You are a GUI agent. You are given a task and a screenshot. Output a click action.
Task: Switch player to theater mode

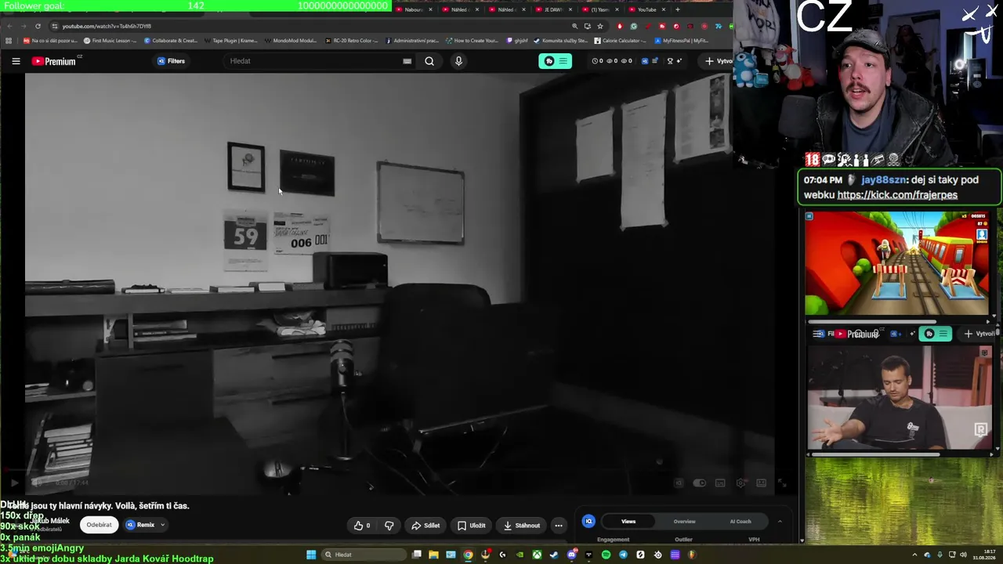coord(761,483)
